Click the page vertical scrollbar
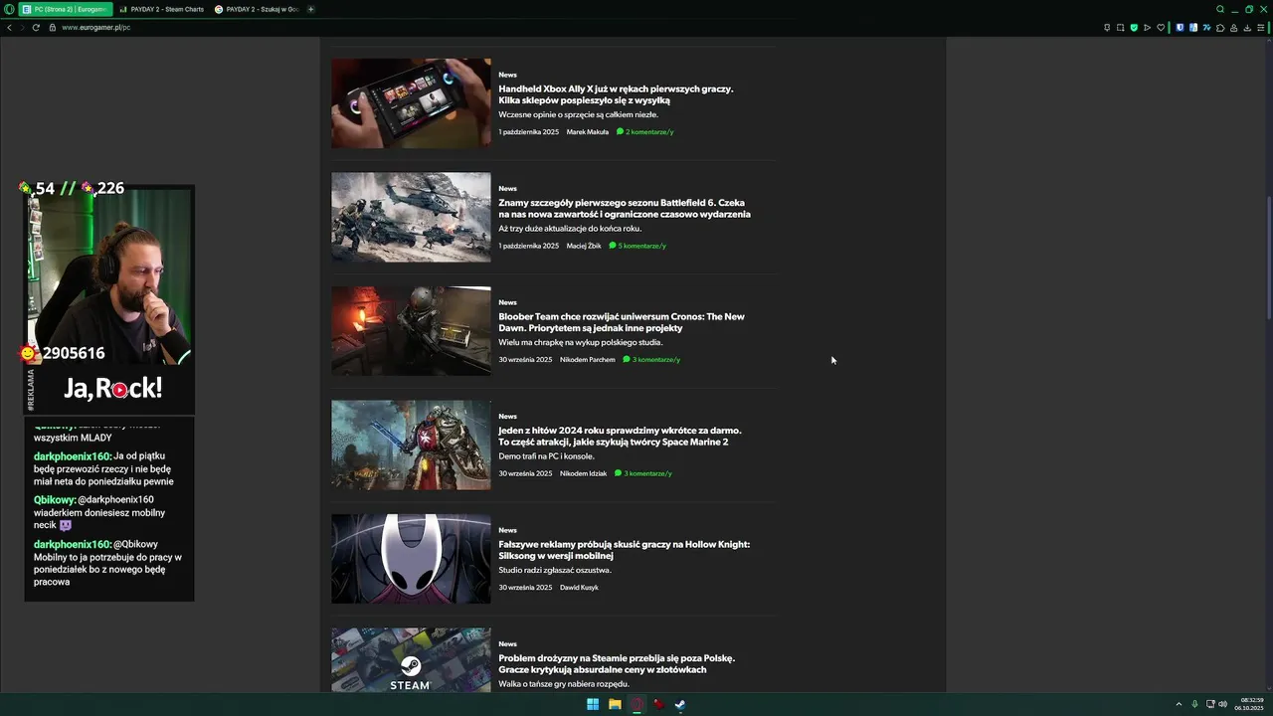Viewport: 1273px width, 716px height. [x=1268, y=259]
